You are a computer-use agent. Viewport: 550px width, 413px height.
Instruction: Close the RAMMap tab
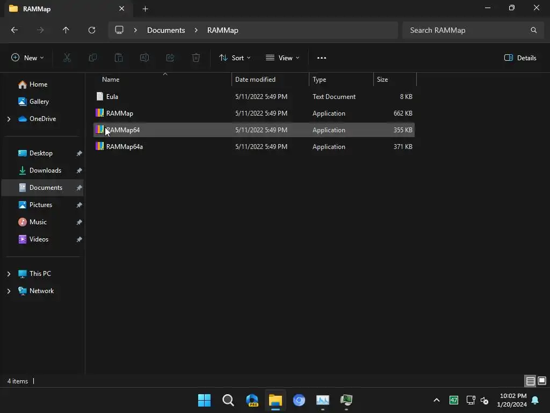click(122, 9)
